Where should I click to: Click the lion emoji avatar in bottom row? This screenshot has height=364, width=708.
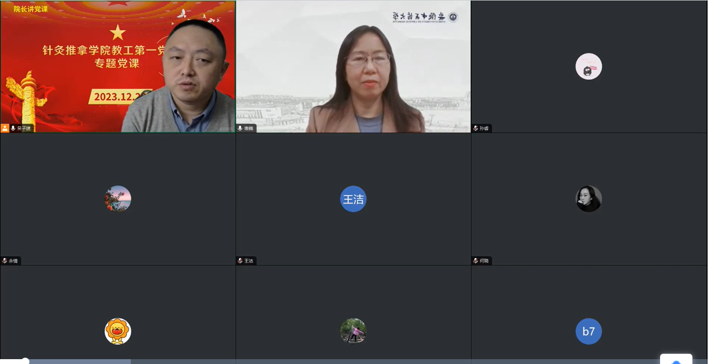click(x=118, y=331)
